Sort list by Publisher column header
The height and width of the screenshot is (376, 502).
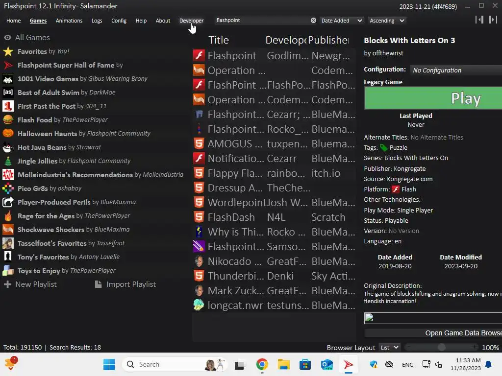(329, 40)
